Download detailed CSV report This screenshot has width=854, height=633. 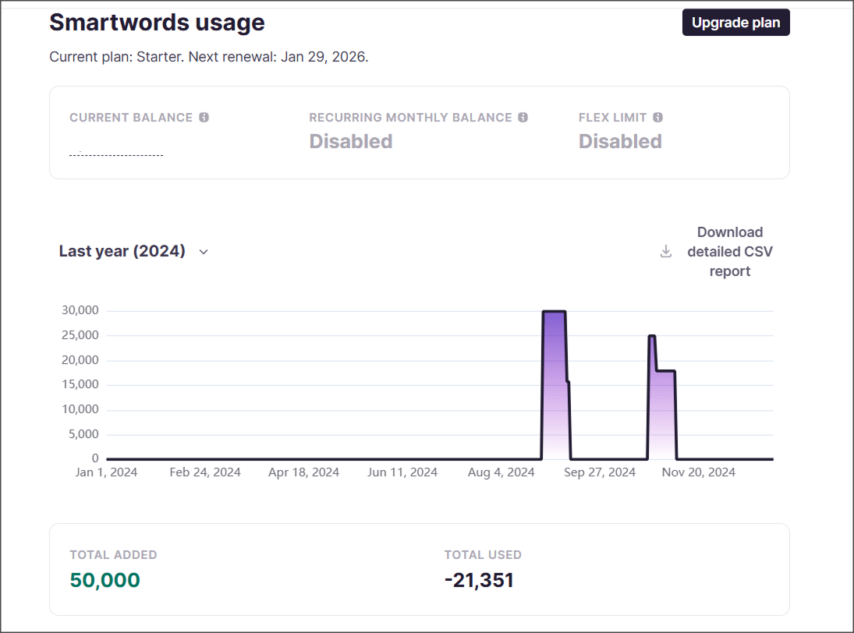(x=729, y=252)
